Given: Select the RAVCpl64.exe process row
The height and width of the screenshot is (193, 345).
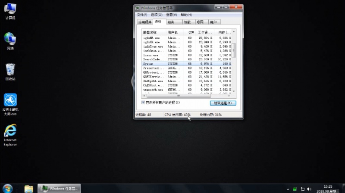Looking at the screenshot, I should [187, 81].
